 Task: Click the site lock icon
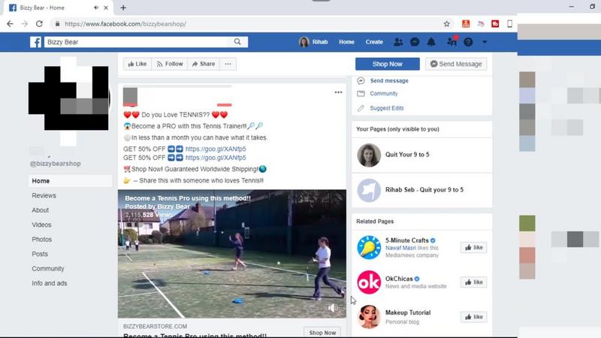[x=58, y=24]
